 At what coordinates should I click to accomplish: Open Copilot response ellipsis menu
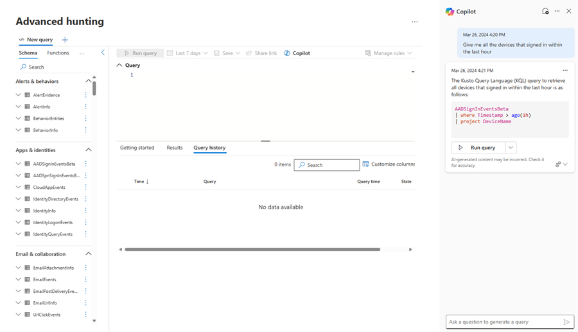pyautogui.click(x=565, y=71)
